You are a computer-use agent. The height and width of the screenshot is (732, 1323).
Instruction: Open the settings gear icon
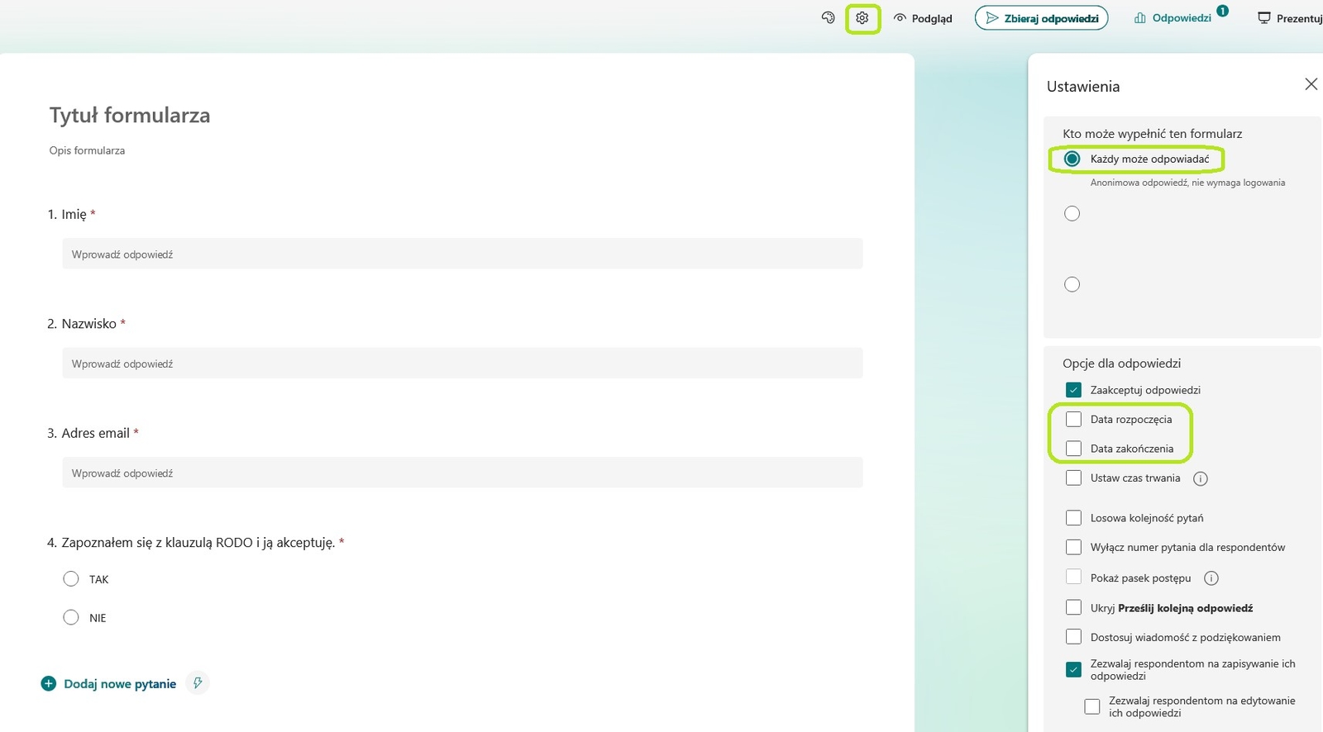pyautogui.click(x=862, y=17)
